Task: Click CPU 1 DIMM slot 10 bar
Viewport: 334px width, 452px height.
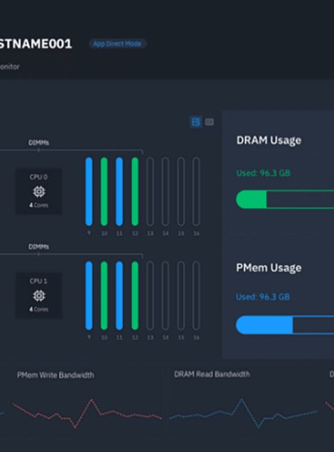Action: click(x=104, y=296)
